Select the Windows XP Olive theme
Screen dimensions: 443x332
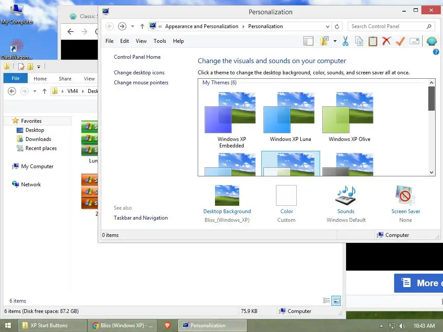pyautogui.click(x=349, y=117)
